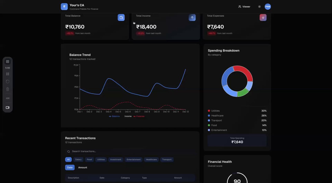Pause the recording
The height and width of the screenshot is (183, 332).
pos(8,74)
